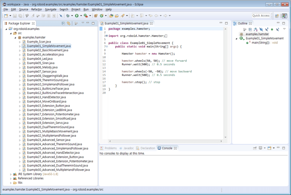The height and width of the screenshot is (195, 291).
Task: Expand the folded import on line 3
Action: point(107,36)
